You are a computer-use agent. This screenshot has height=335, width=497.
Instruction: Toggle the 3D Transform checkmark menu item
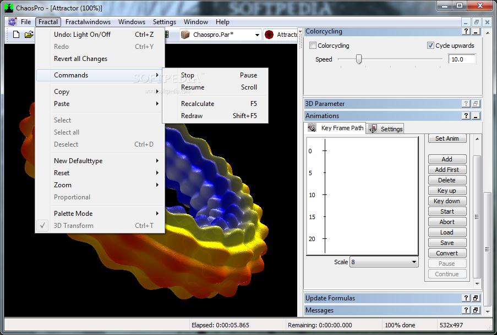[x=100, y=226]
